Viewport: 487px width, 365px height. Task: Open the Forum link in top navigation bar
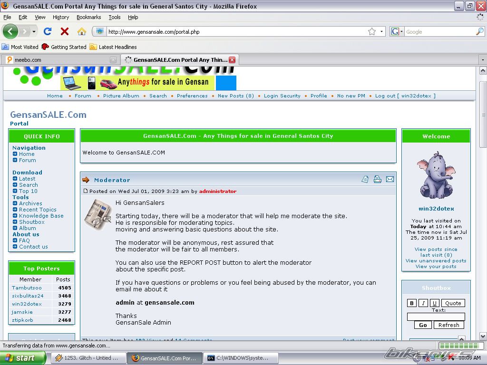(83, 96)
